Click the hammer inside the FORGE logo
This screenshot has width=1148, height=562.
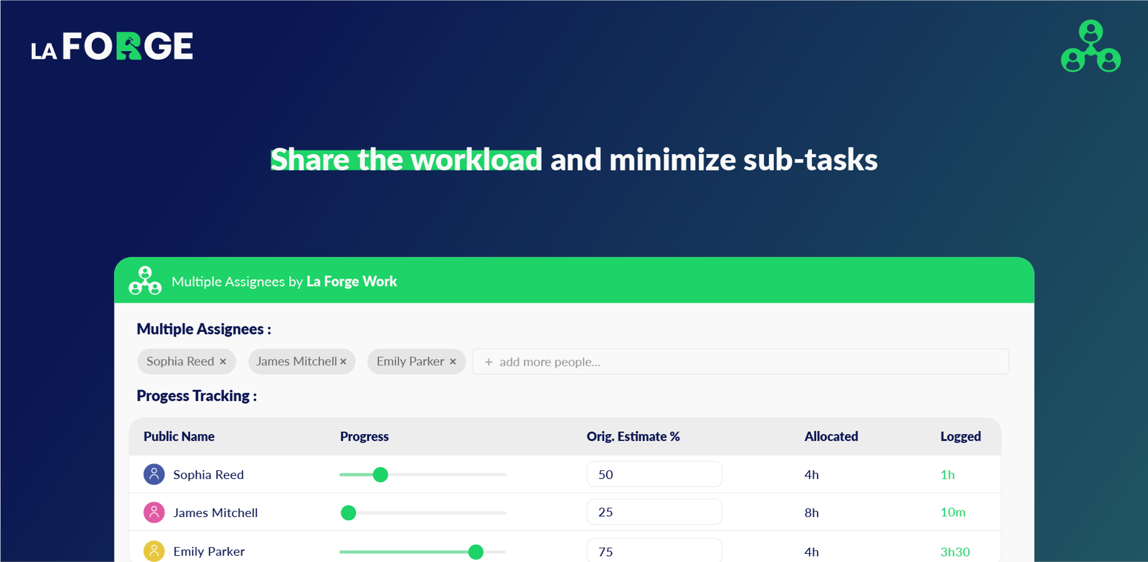pyautogui.click(x=129, y=41)
